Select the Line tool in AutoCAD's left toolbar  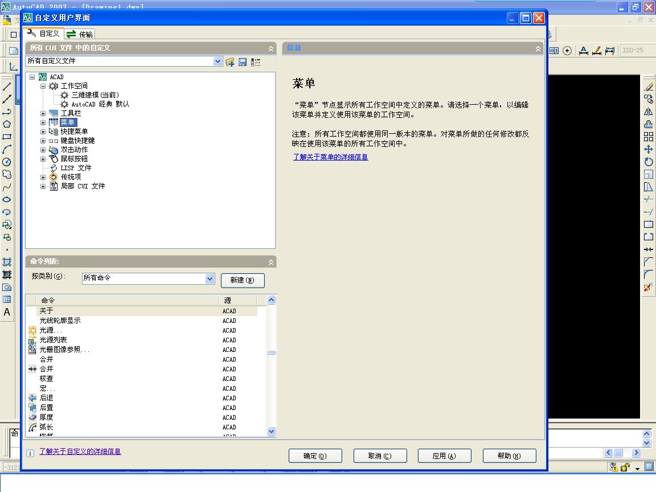pyautogui.click(x=7, y=87)
